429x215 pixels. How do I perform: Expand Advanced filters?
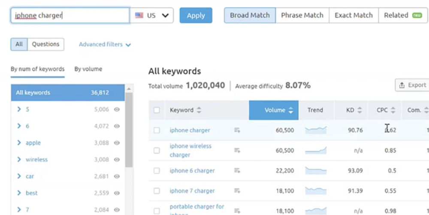pyautogui.click(x=105, y=44)
